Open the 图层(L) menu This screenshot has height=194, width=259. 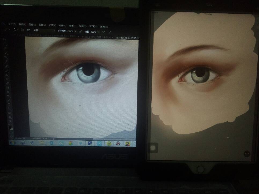[x=42, y=25]
